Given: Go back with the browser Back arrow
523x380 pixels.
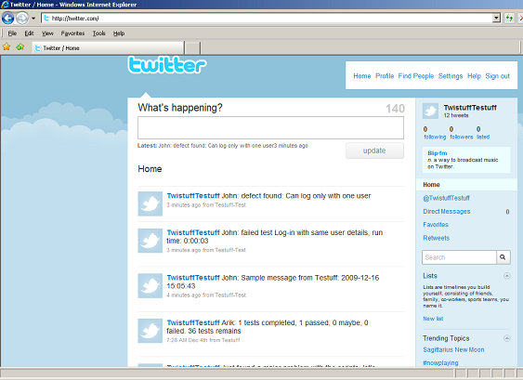Looking at the screenshot, I should tap(7, 18).
